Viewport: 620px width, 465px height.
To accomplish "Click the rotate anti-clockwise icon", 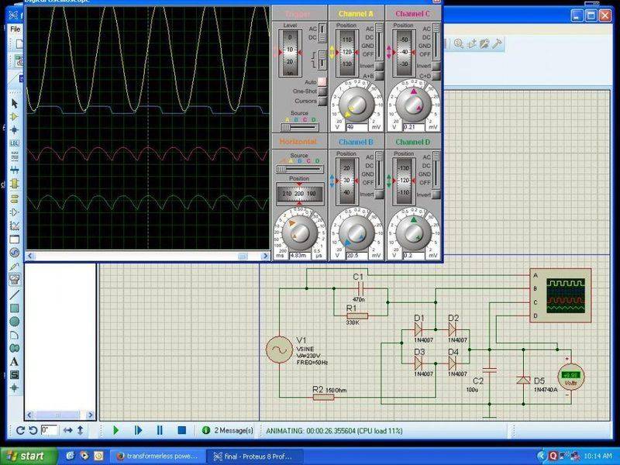I will 33,430.
